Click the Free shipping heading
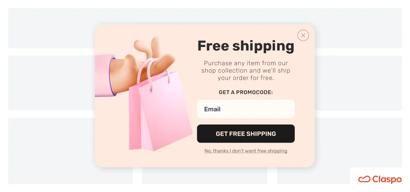This screenshot has width=410, height=192. [246, 46]
